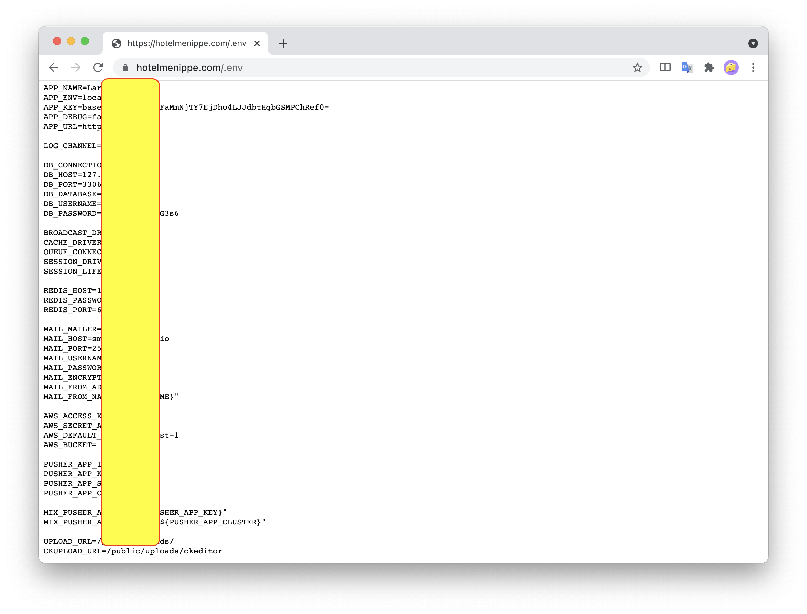Reload the current page
Screen dimensions: 807x614
click(98, 68)
